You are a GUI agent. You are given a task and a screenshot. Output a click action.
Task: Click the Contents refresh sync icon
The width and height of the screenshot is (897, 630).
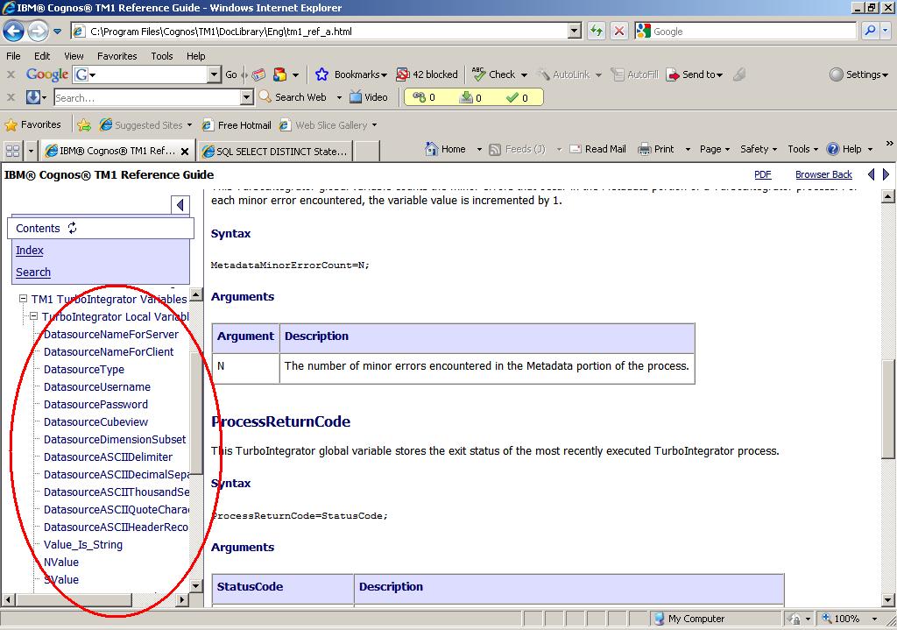point(72,228)
